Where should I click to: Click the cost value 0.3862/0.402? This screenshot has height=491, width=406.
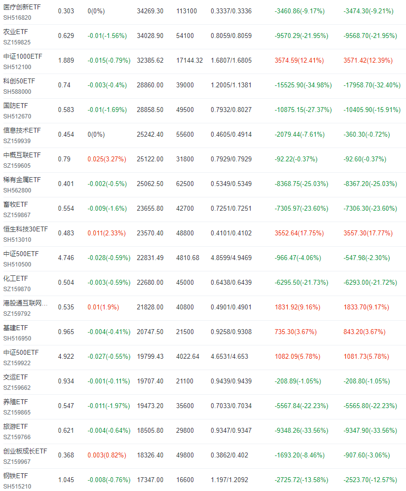pyautogui.click(x=229, y=455)
